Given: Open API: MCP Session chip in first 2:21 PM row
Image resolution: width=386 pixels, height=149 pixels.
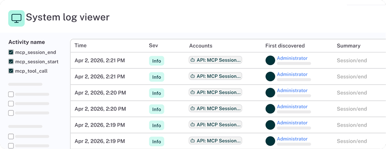Looking at the screenshot, I should click(x=215, y=60).
